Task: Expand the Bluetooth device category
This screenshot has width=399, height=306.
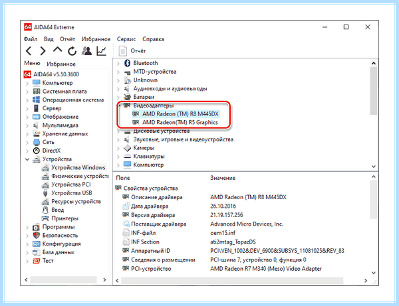Action: pos(118,63)
